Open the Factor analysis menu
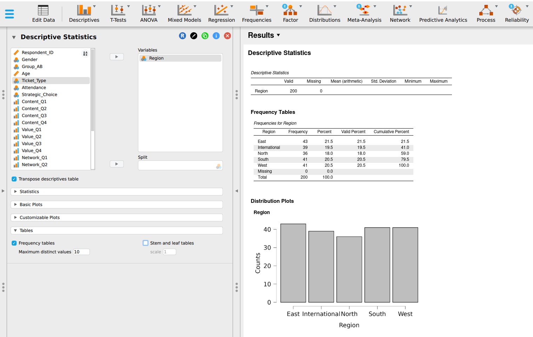Image resolution: width=533 pixels, height=337 pixels. click(291, 14)
